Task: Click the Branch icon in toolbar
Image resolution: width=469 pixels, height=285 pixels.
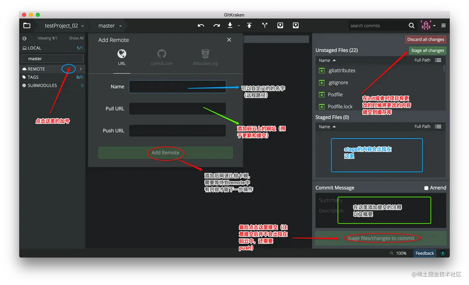Action: [265, 25]
